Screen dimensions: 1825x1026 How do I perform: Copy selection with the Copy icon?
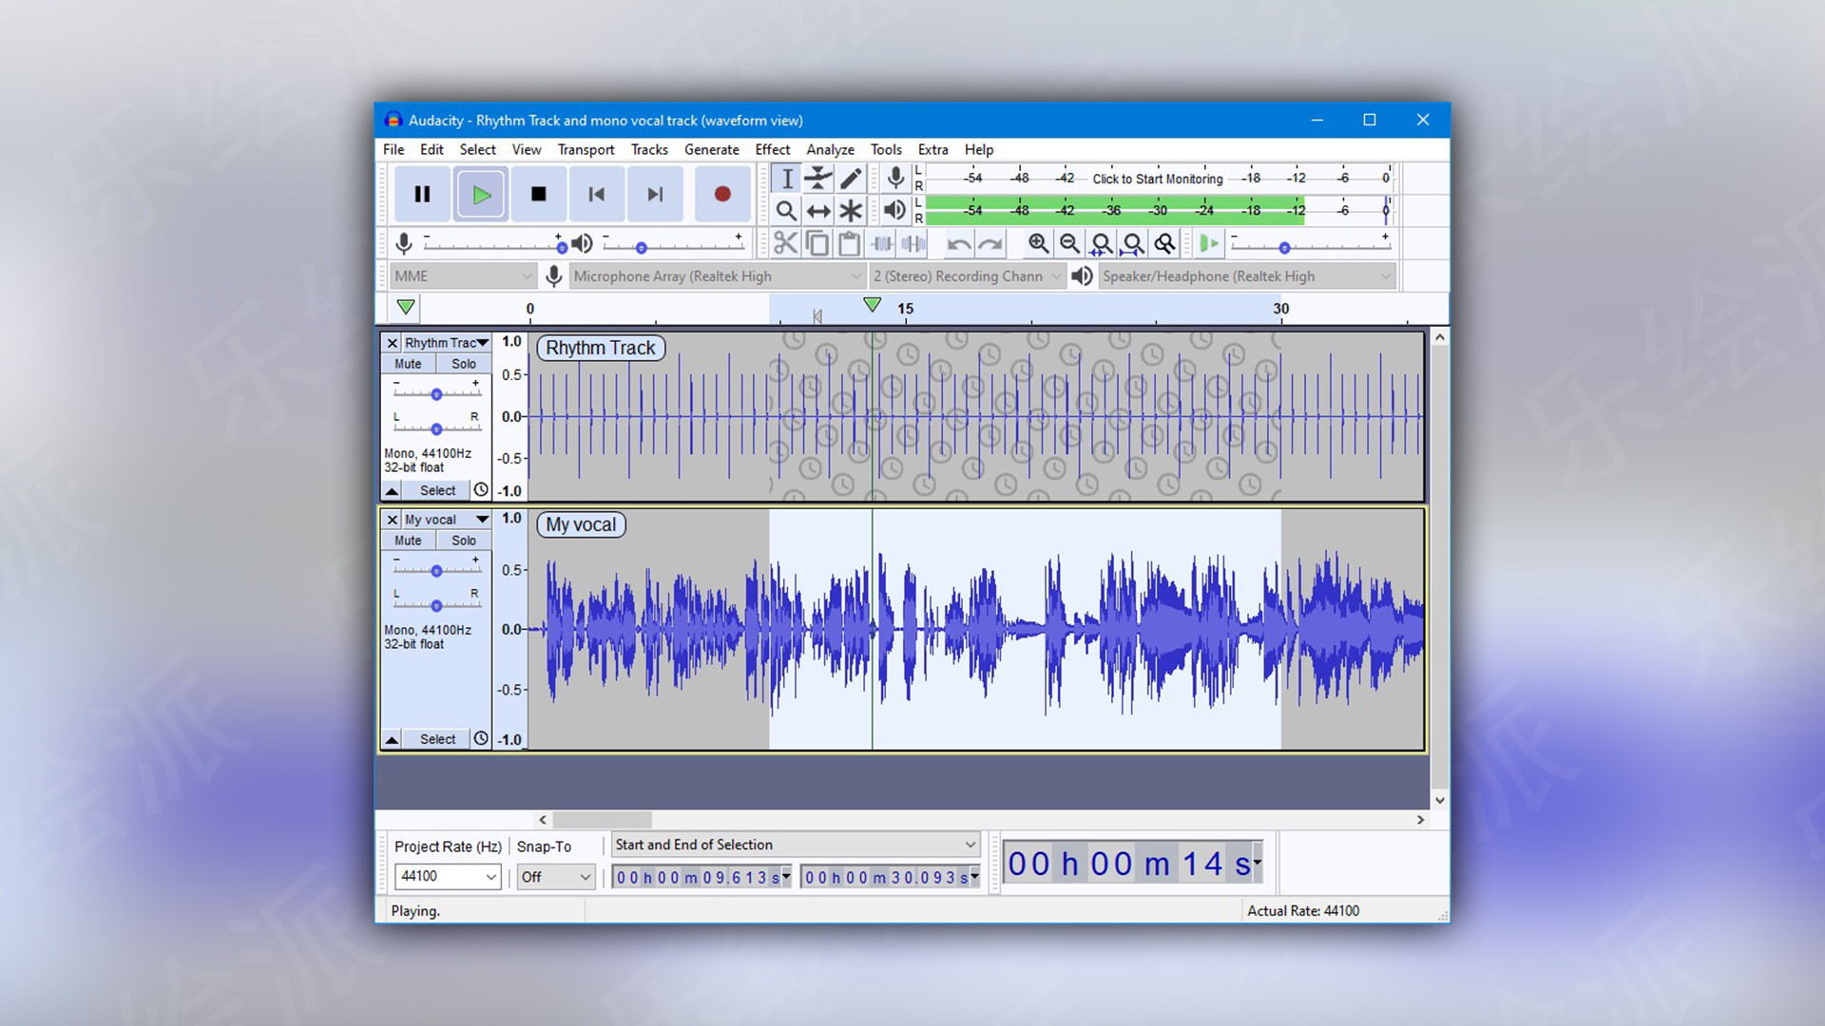click(817, 244)
